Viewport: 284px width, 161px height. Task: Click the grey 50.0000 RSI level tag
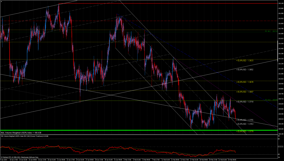pos(281,147)
